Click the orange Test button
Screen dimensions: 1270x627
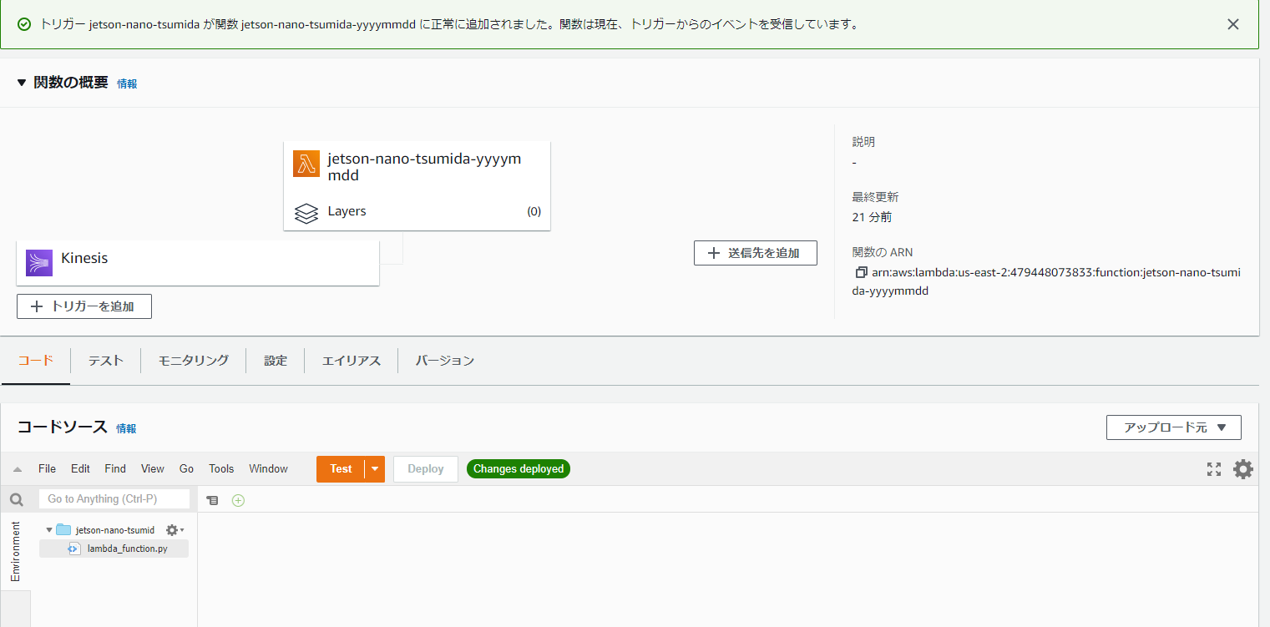pos(341,469)
